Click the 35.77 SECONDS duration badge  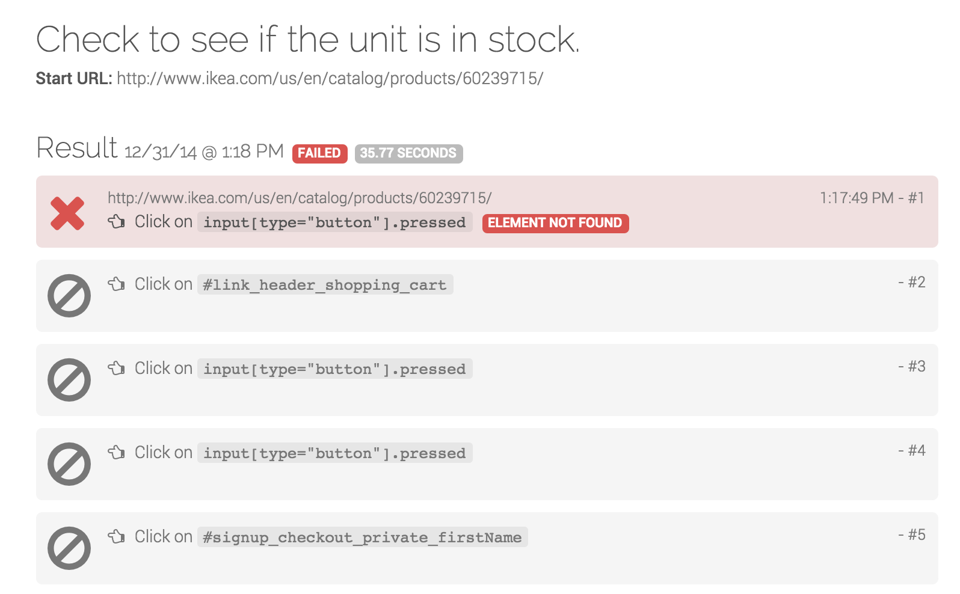pos(408,153)
